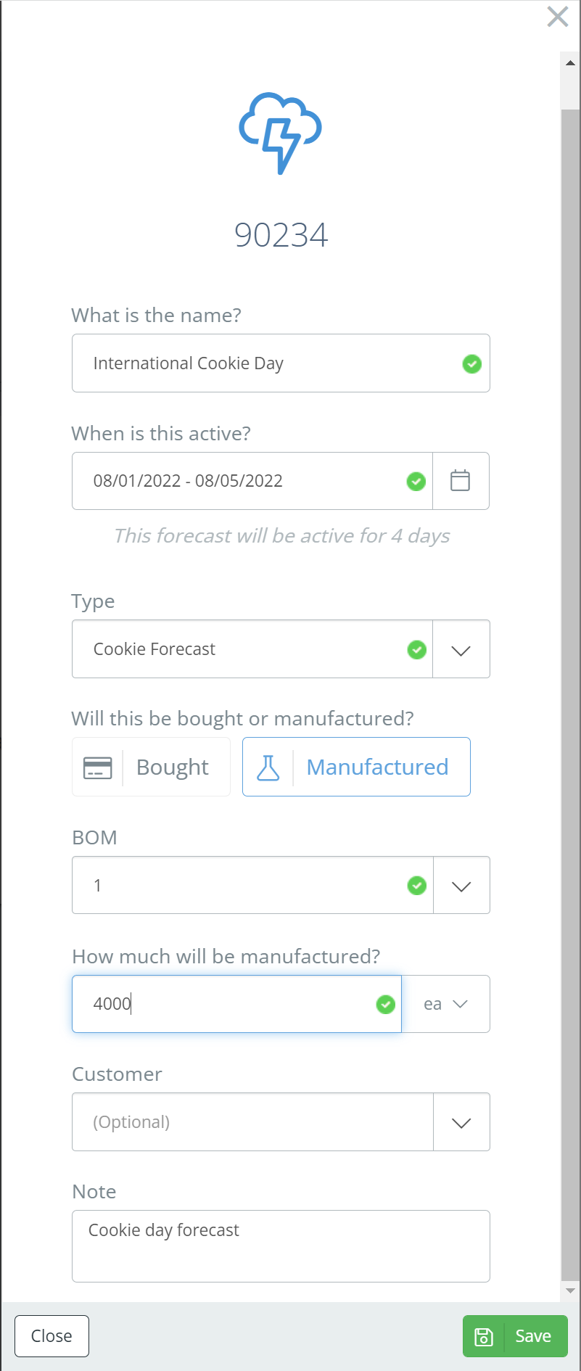Expand the Type dropdown
Image resolution: width=581 pixels, height=1371 pixels.
461,650
